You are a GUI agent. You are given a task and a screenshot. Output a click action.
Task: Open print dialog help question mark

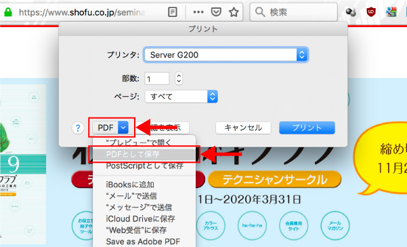coord(78,128)
